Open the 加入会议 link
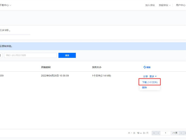 [x=150, y=5]
